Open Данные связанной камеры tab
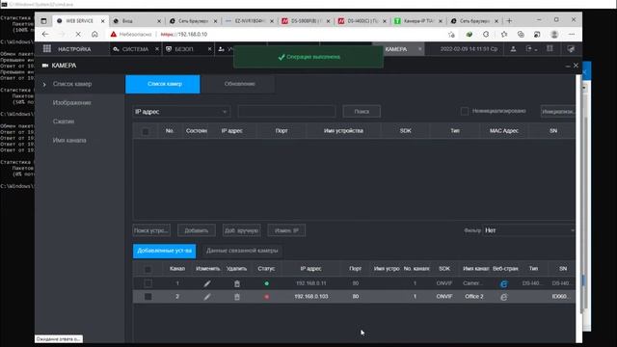The width and height of the screenshot is (617, 347). coord(242,251)
